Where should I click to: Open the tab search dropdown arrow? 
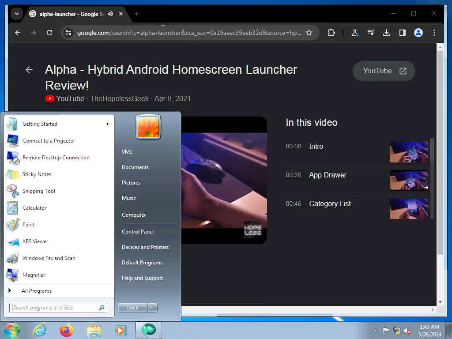coord(17,14)
